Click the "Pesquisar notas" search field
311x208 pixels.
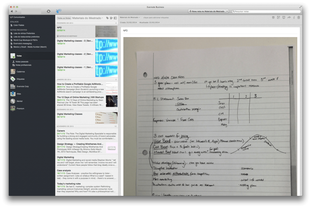click(x=266, y=11)
